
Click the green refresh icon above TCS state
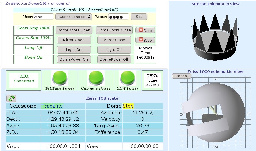(x=11, y=98)
